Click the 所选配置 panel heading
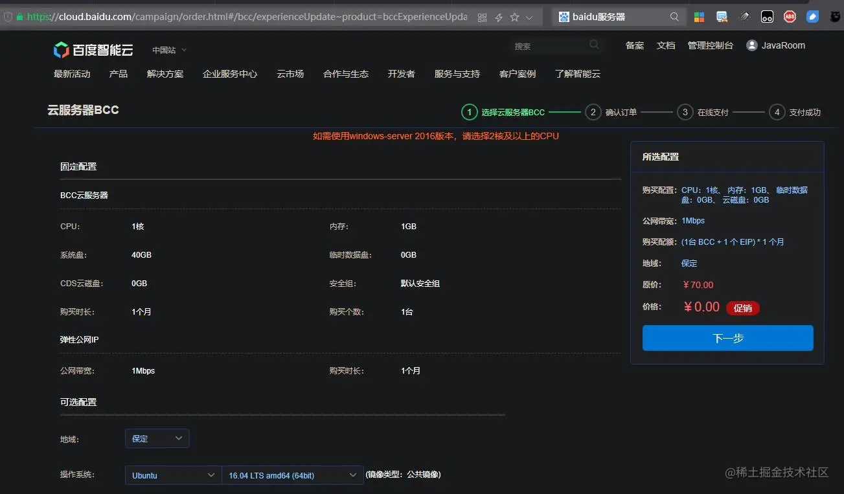This screenshot has width=844, height=494. tap(661, 157)
